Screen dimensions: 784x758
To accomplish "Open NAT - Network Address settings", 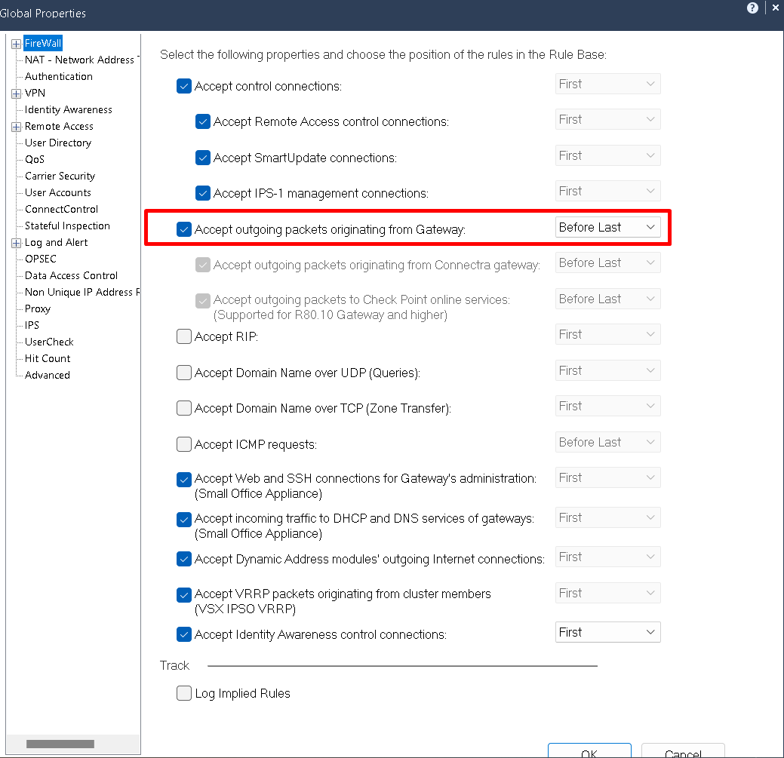I will click(79, 60).
